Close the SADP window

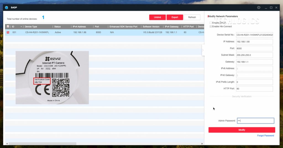tap(277, 8)
